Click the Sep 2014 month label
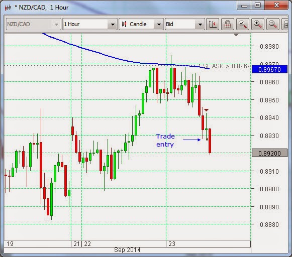Screen dimensions: 292x257 [x=127, y=250]
